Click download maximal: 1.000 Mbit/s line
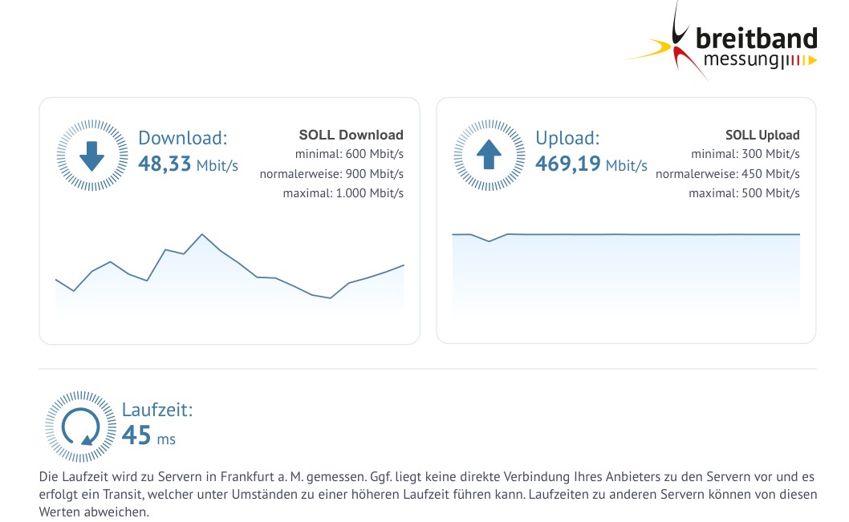 coord(343,193)
